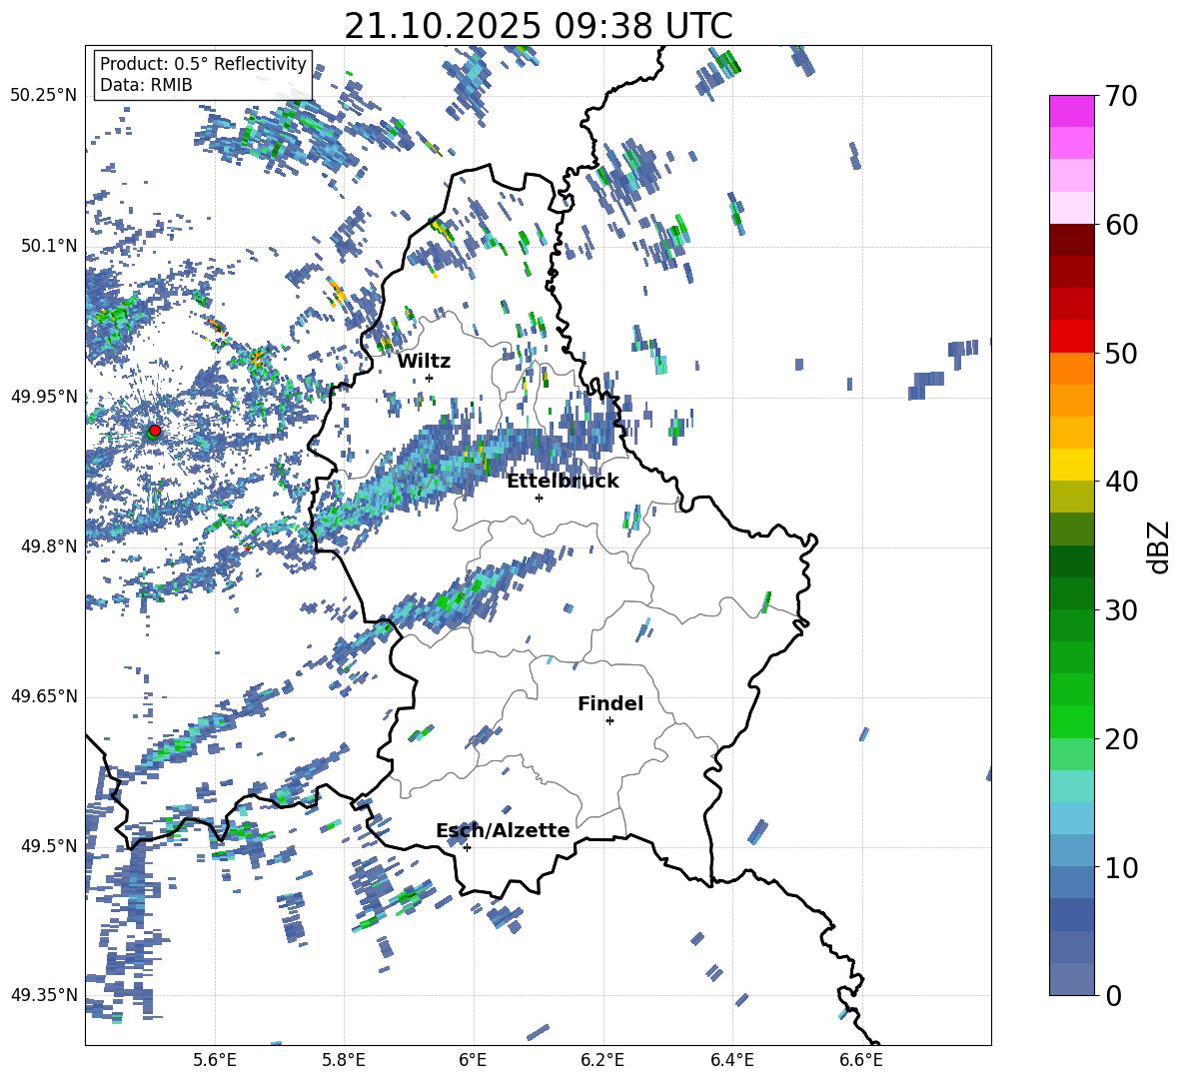Click the 49.65°N latitude label

click(x=44, y=696)
